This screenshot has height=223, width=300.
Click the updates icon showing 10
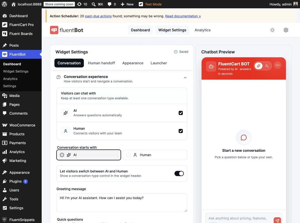pyautogui.click(x=79, y=4)
